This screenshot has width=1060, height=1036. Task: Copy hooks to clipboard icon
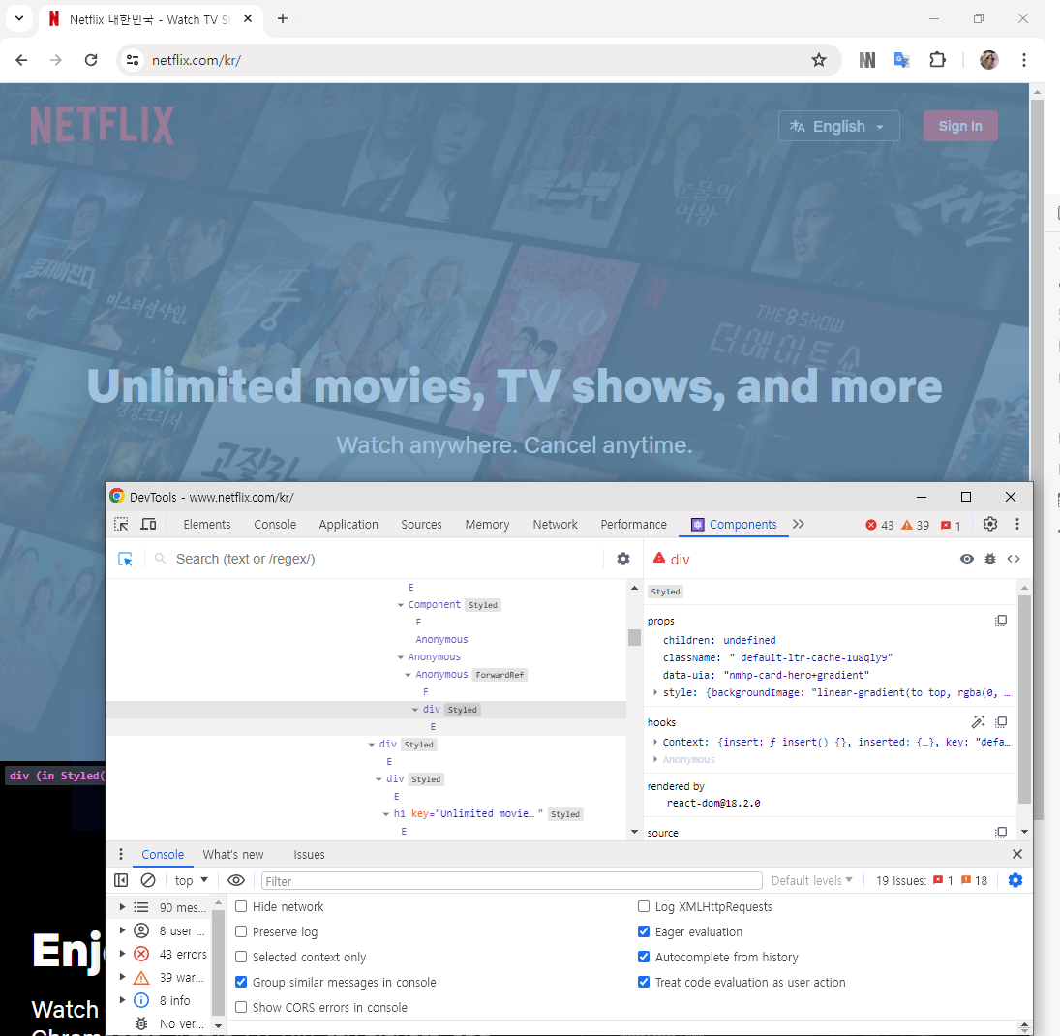[x=1001, y=722]
